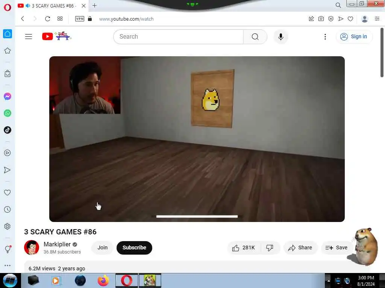Open My Flow arrow icon in sidebar

pyautogui.click(x=8, y=170)
